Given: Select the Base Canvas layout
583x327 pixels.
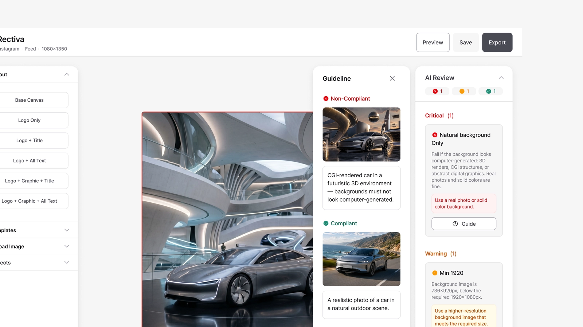Looking at the screenshot, I should pyautogui.click(x=30, y=100).
